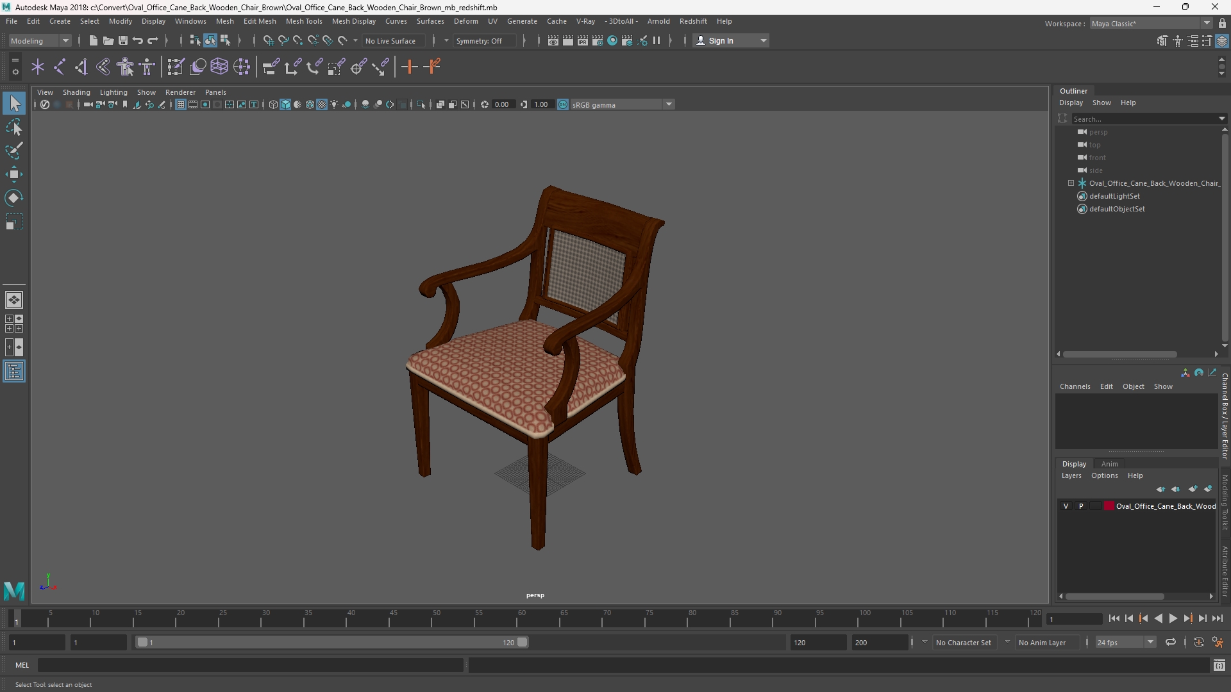Select the arrow Select Tool in toolbox

(x=14, y=103)
